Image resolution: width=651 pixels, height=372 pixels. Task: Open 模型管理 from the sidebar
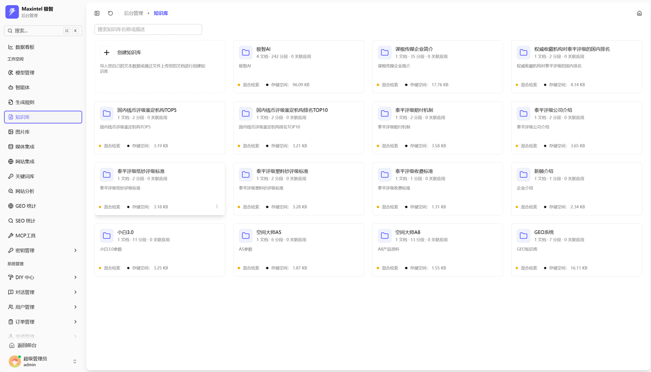coord(25,73)
